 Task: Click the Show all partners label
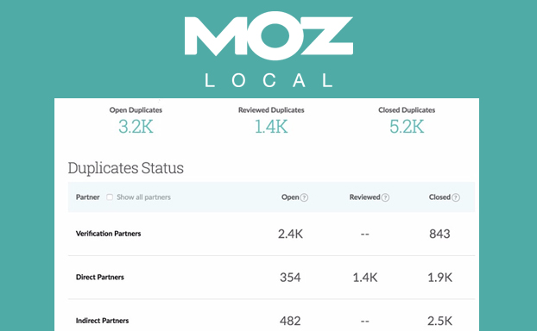[x=143, y=197]
